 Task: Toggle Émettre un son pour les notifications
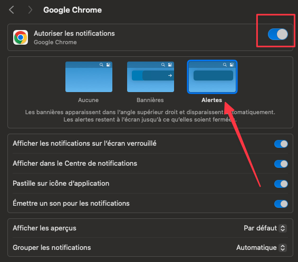click(281, 204)
